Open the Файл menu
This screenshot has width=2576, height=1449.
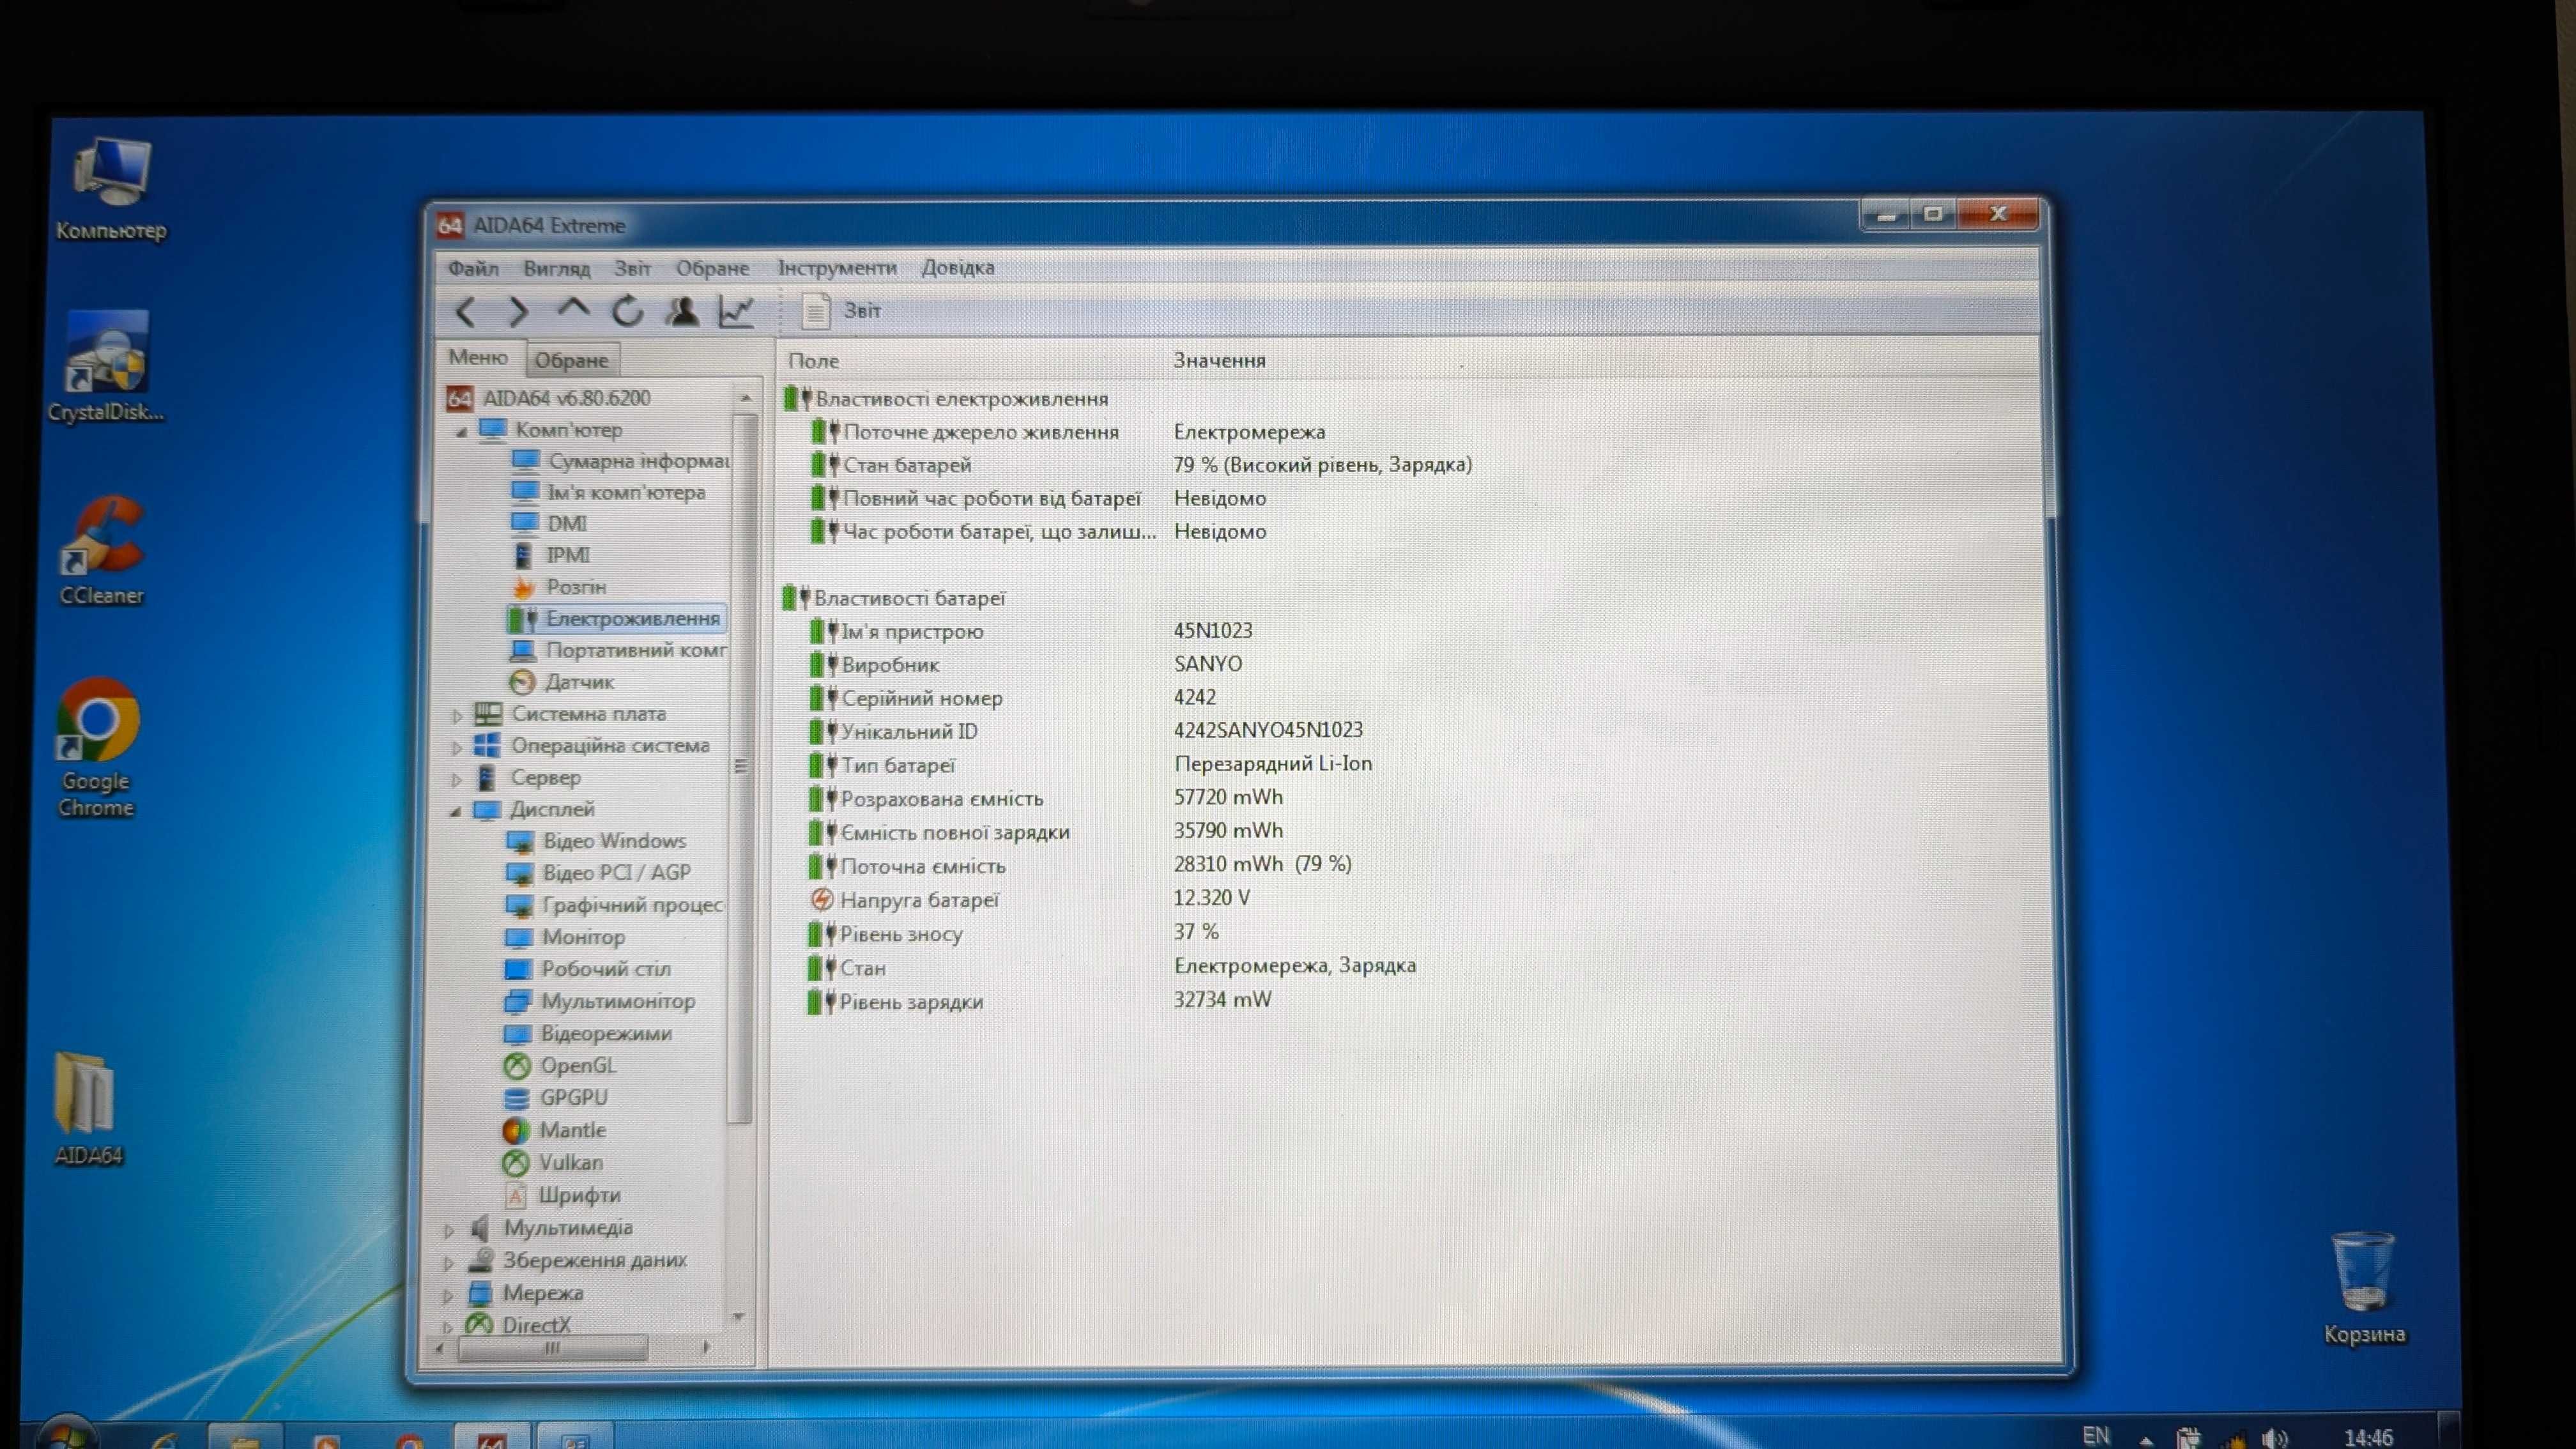coord(473,268)
